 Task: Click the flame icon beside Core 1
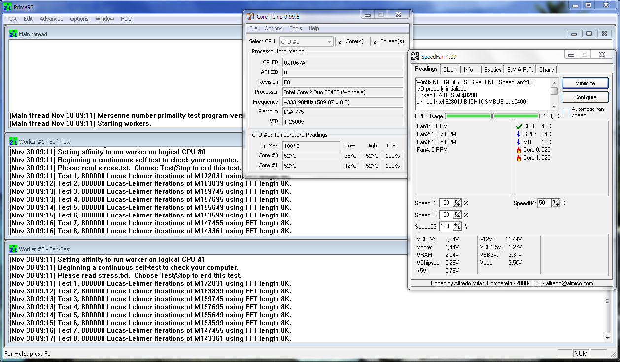point(518,158)
